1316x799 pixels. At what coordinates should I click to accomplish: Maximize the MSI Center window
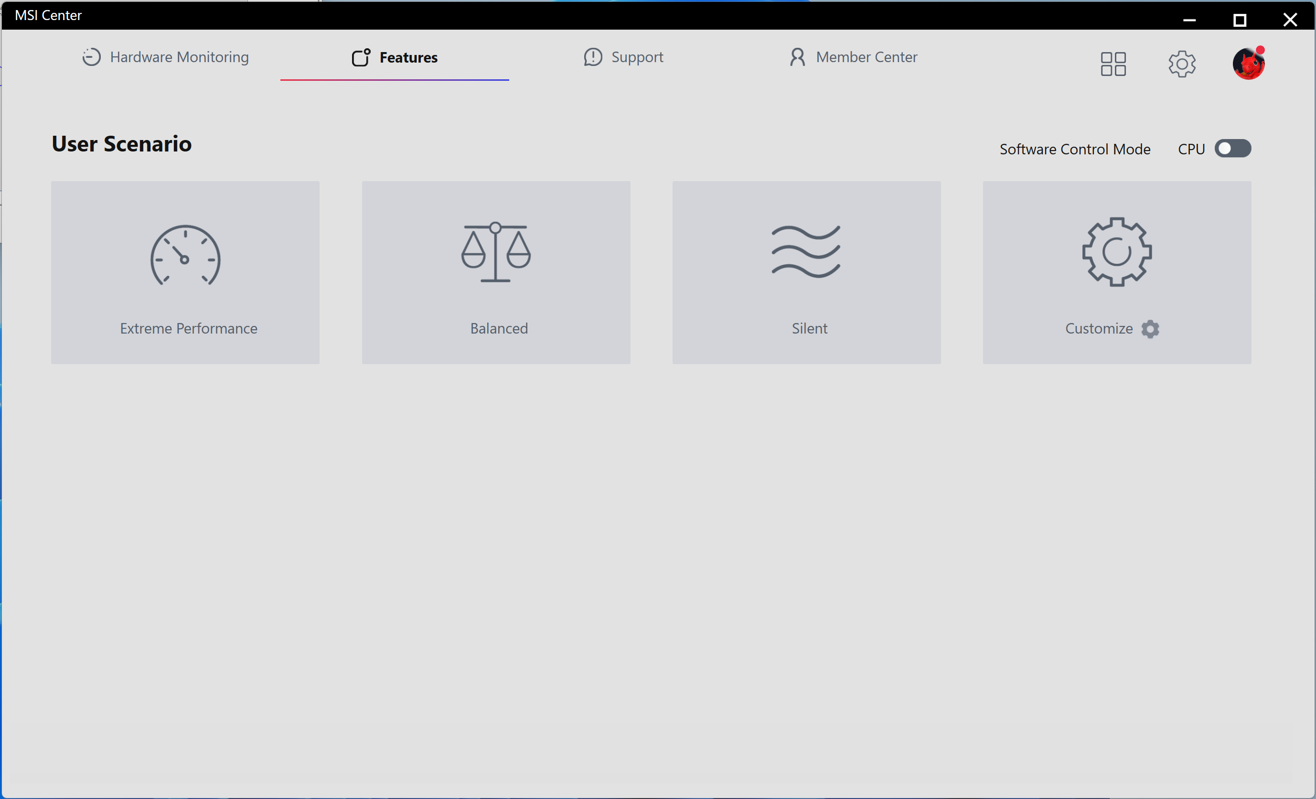coord(1239,20)
